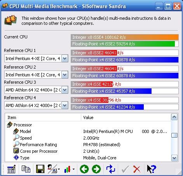This screenshot has height=176, width=183.
Task: Open dropdown arrow beside user-computer icon
Action: tap(59, 169)
